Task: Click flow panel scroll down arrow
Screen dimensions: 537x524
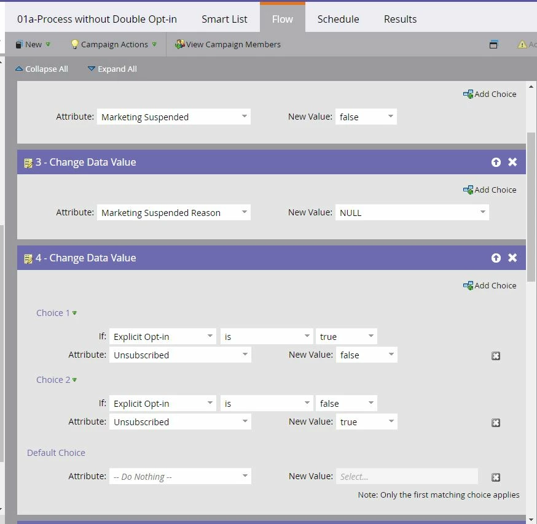Action: coord(531,520)
